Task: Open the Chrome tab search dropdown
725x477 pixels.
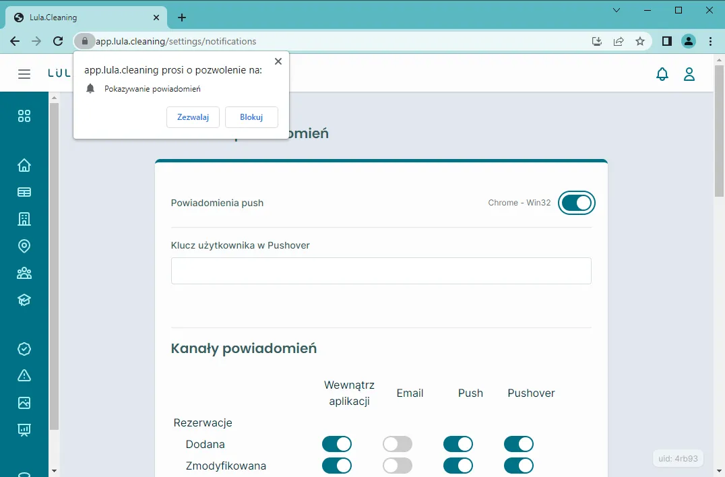Action: pyautogui.click(x=617, y=10)
